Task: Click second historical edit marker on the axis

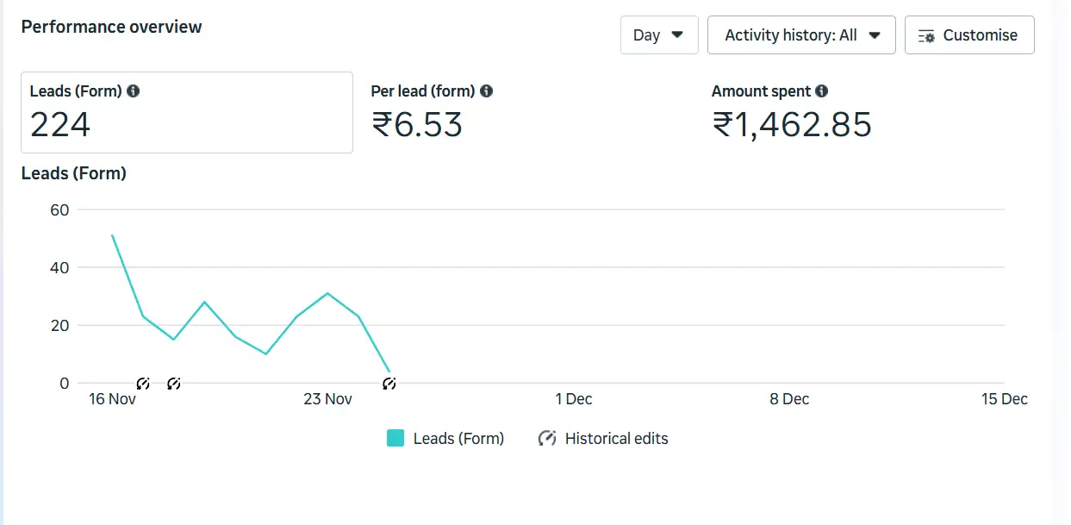Action: (173, 384)
